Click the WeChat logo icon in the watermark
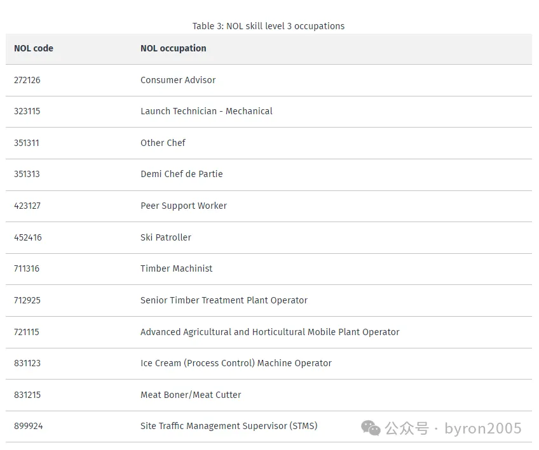The width and height of the screenshot is (539, 450). click(x=371, y=428)
